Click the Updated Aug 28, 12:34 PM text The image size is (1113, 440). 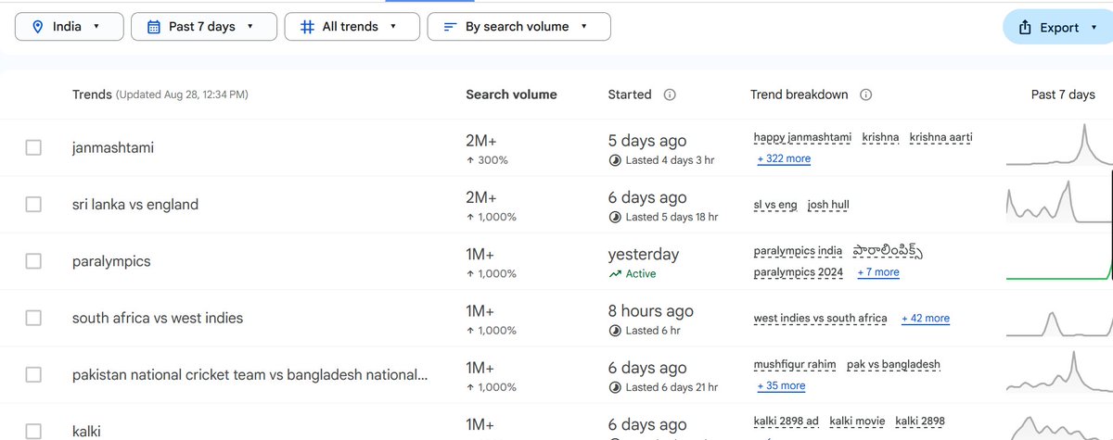tap(182, 94)
